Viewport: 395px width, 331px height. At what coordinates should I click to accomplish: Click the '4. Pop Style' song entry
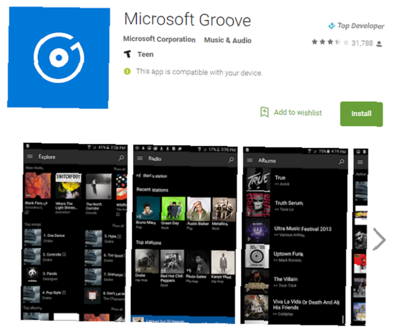pos(45,295)
